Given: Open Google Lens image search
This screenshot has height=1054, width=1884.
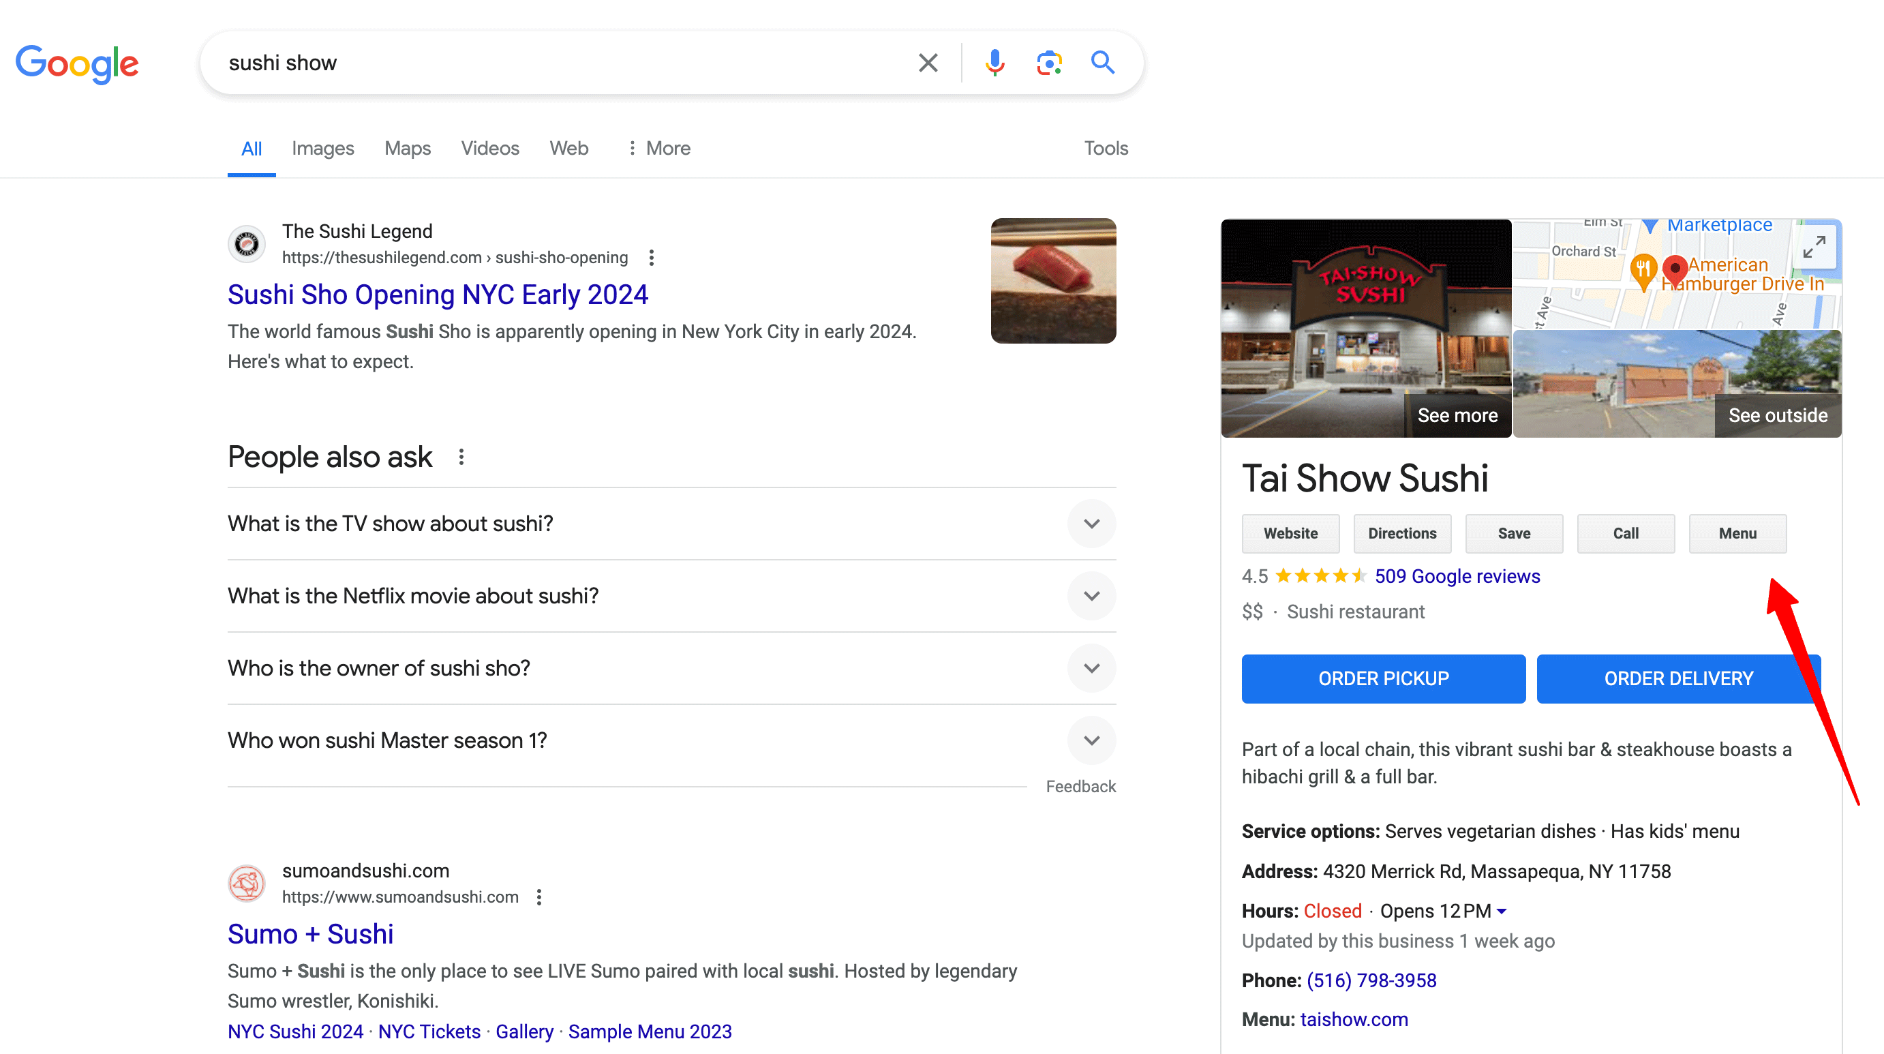Looking at the screenshot, I should pos(1049,63).
